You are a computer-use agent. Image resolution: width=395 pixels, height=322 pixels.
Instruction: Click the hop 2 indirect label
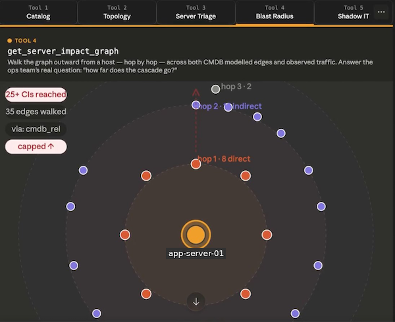[228, 106]
